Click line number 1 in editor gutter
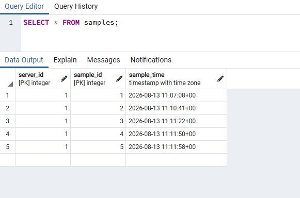300x198 pixels. 11,23
